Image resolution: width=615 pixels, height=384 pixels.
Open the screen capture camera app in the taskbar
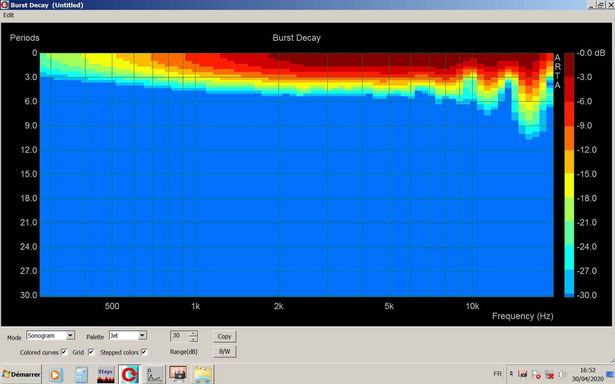point(178,374)
